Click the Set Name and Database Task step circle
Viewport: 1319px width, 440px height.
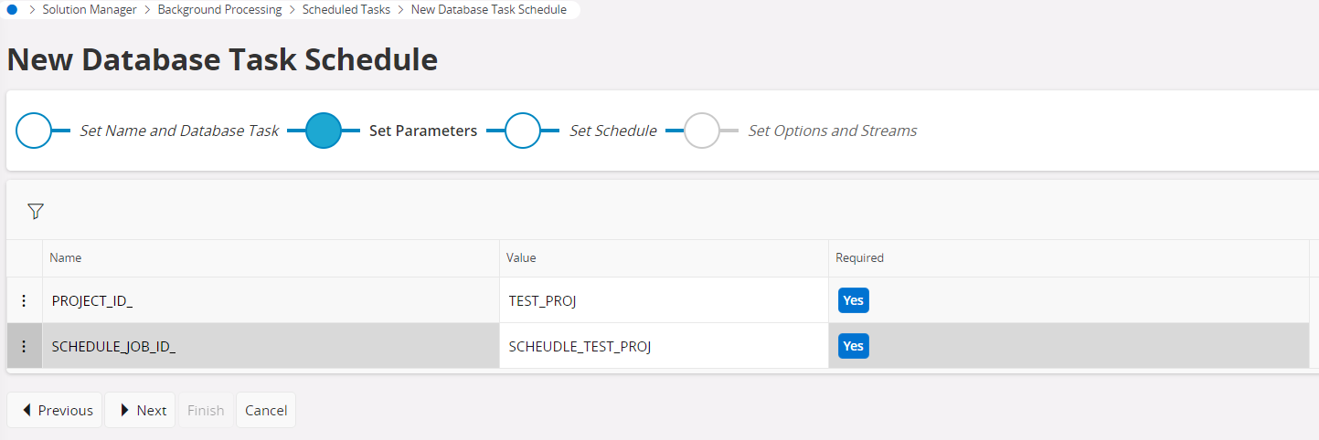click(34, 131)
